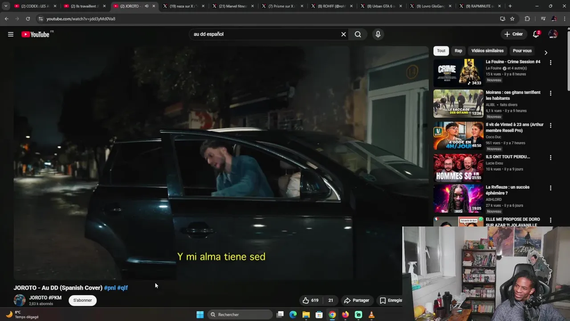Open ELLE ME PROPOSE DE DORO title
Image resolution: width=570 pixels, height=321 pixels.
click(x=513, y=222)
